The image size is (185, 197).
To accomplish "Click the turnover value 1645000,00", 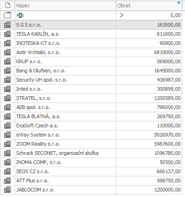I will (x=168, y=71).
